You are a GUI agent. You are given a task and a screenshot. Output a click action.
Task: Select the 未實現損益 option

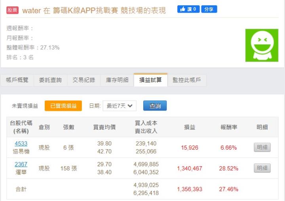coord(25,106)
